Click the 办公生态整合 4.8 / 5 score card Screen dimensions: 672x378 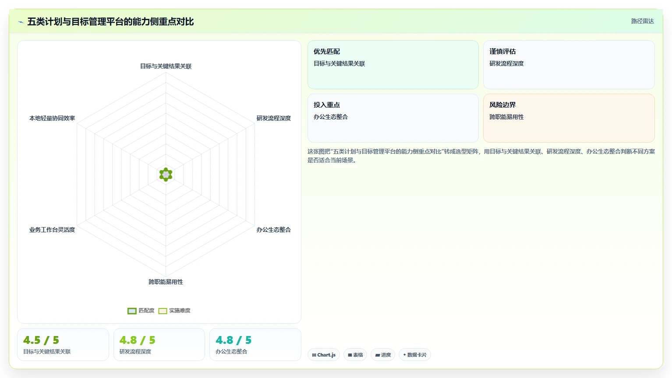255,345
